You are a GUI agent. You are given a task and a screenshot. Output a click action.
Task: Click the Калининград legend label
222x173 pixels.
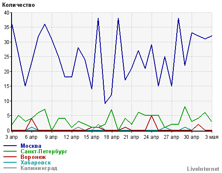(x=39, y=168)
